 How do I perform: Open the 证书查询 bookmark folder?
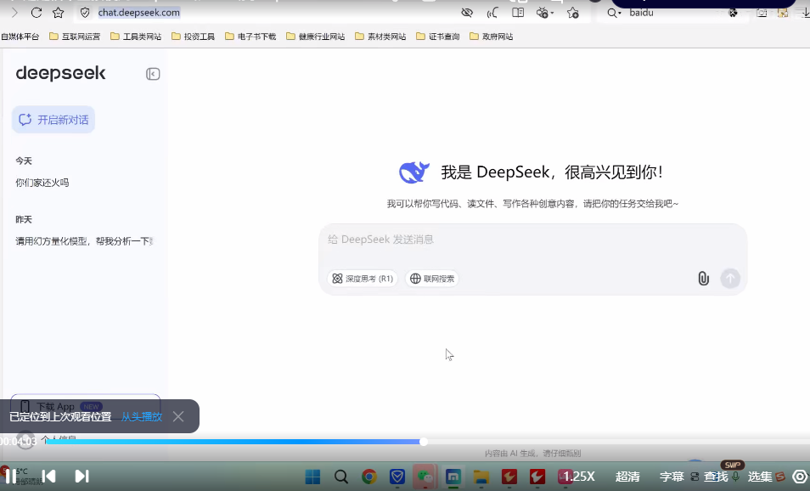438,37
